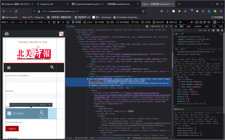Click the filter styles (過濾樣式) input

(x=186, y=30)
